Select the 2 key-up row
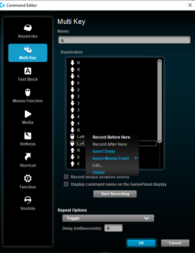Viewport: 195px width, 253px height. coord(113,97)
